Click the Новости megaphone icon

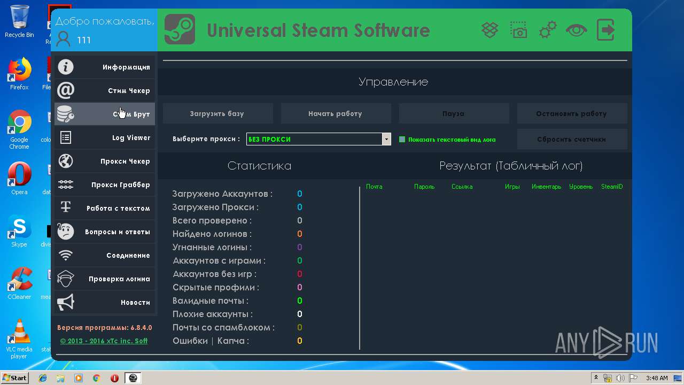pos(66,302)
